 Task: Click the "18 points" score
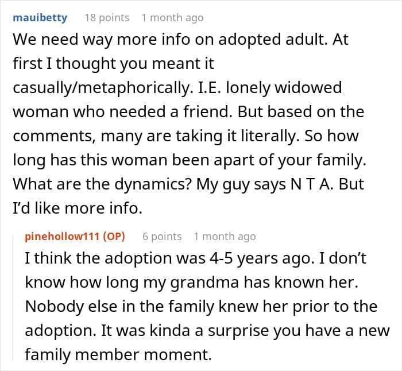107,17
